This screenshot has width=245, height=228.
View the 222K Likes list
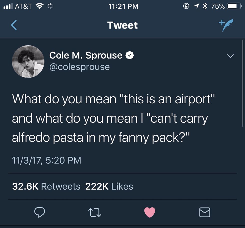coord(109,186)
